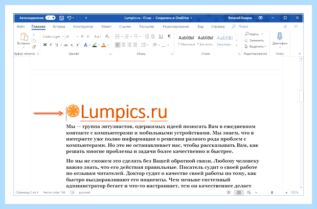This screenshot has height=209, width=317.
Task: Apply the Заголовок style
Action: [x=225, y=41]
